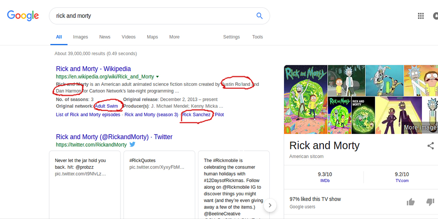438x219 pixels.
Task: Click the No. of seasons: 3 text
Action: 74,99
